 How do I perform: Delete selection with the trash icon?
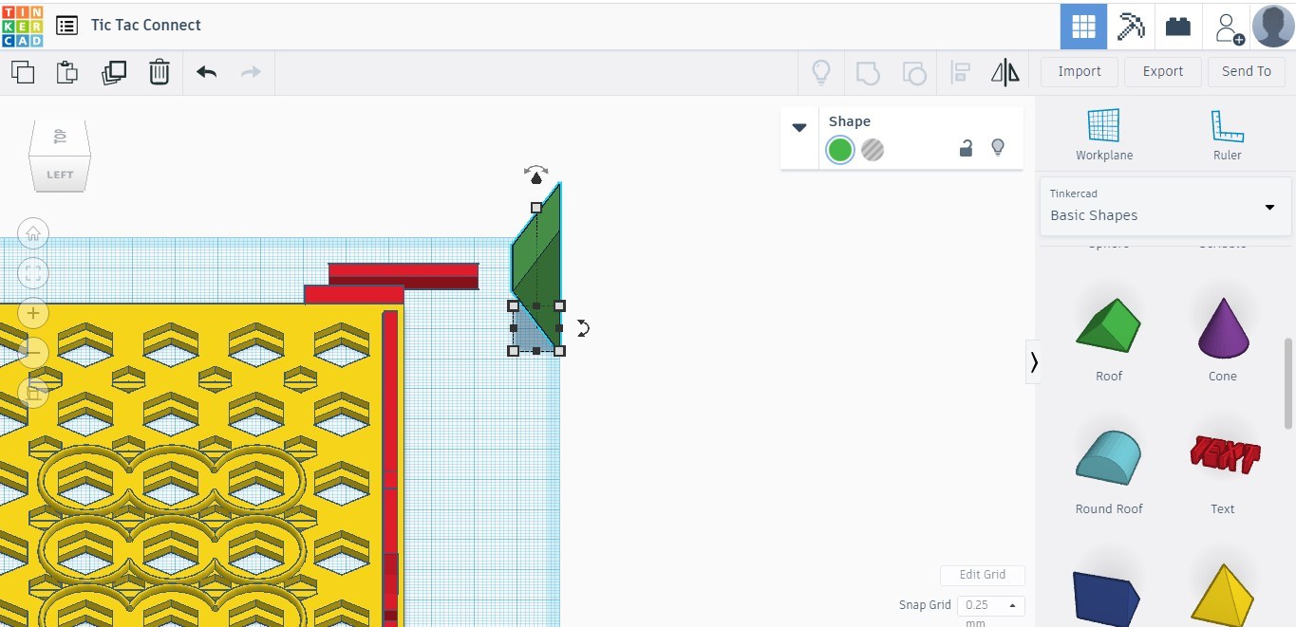click(159, 72)
